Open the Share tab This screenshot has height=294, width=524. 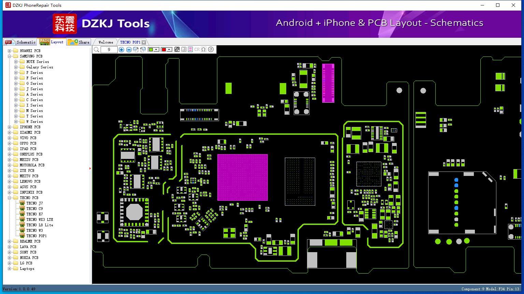tap(78, 42)
